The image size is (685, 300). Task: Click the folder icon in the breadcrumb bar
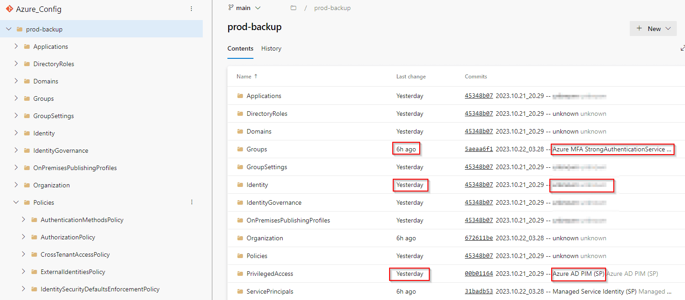point(293,7)
